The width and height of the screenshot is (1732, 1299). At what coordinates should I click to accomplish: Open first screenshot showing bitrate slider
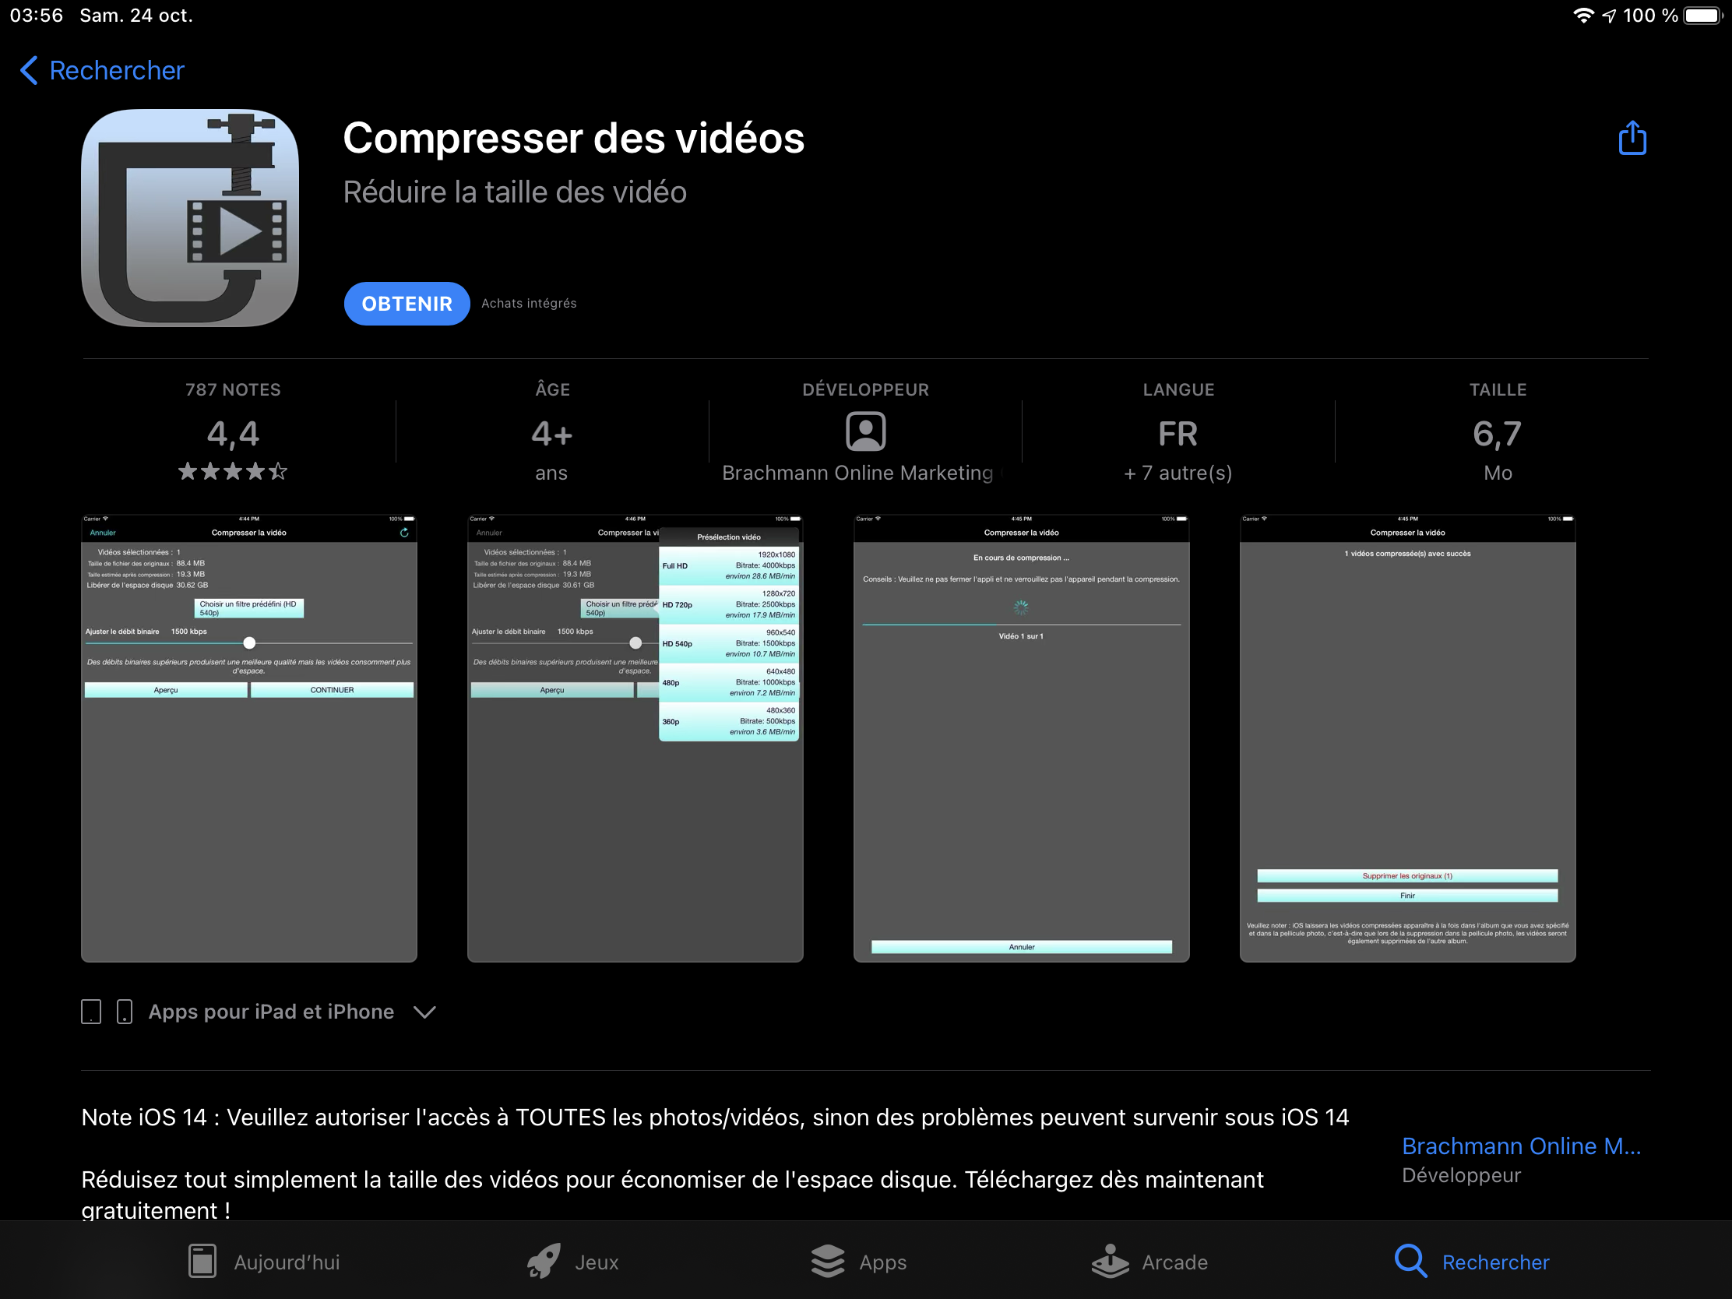(x=249, y=738)
